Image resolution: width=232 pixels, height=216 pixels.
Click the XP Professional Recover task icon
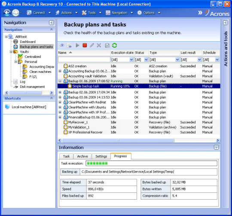tap(66, 132)
